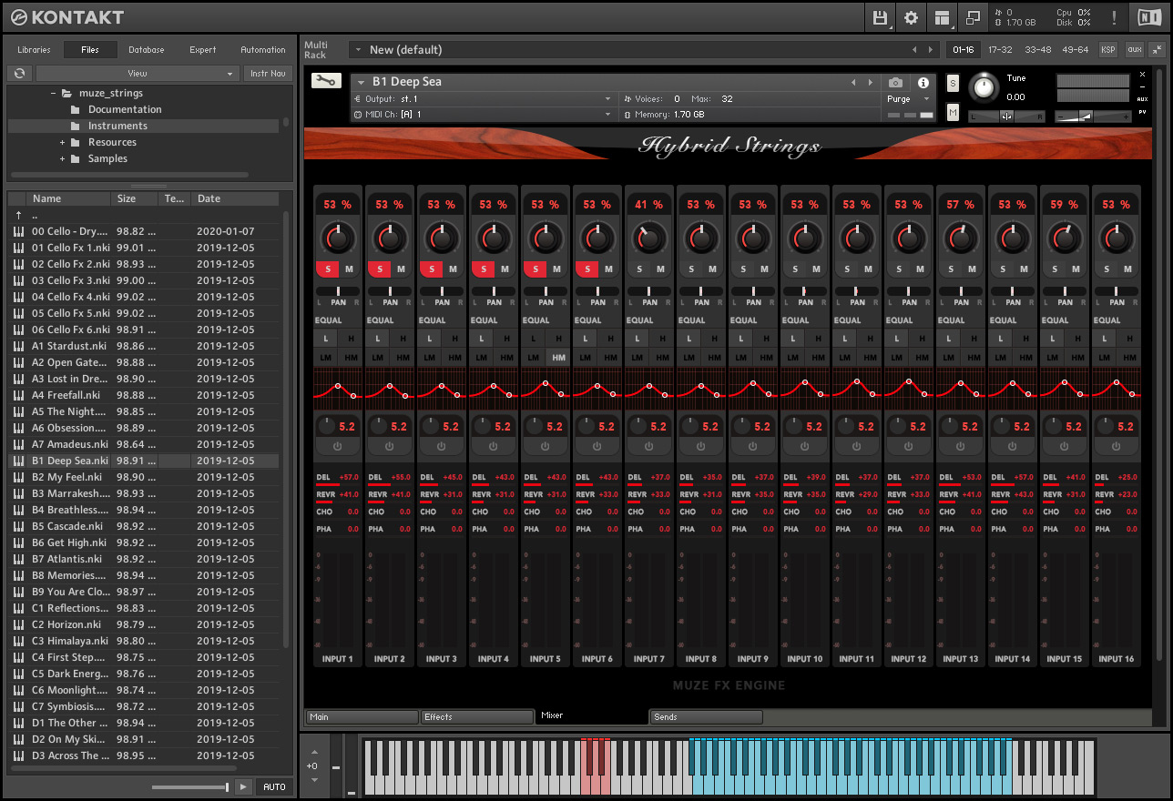1173x801 pixels.
Task: Switch to the Database tab
Action: click(147, 50)
